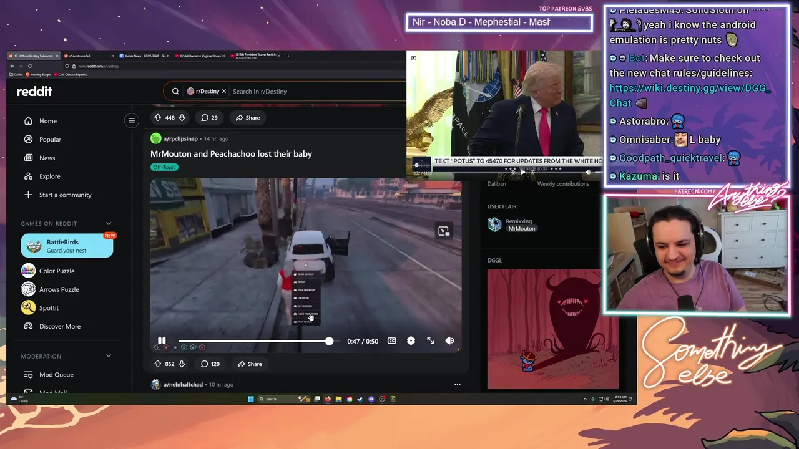Open the post options three-dot menu
The height and width of the screenshot is (449, 799).
coord(457,384)
